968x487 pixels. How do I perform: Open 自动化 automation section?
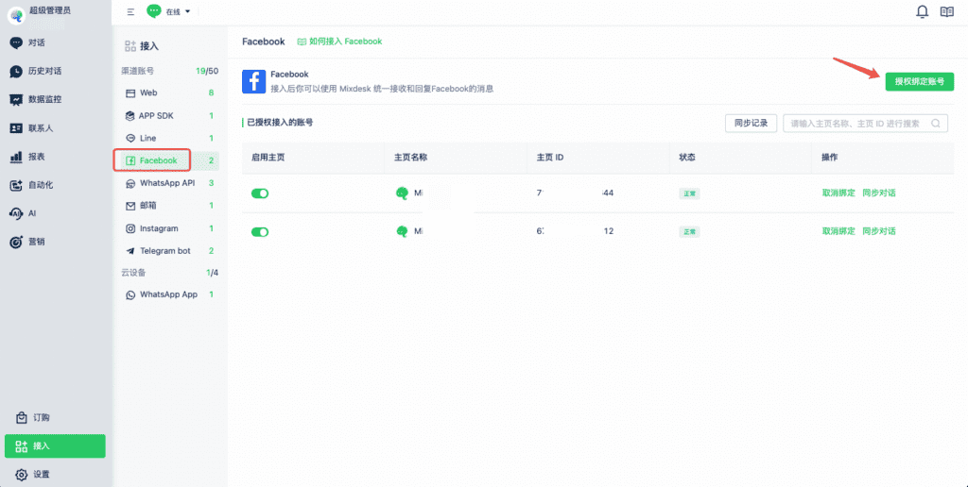40,185
